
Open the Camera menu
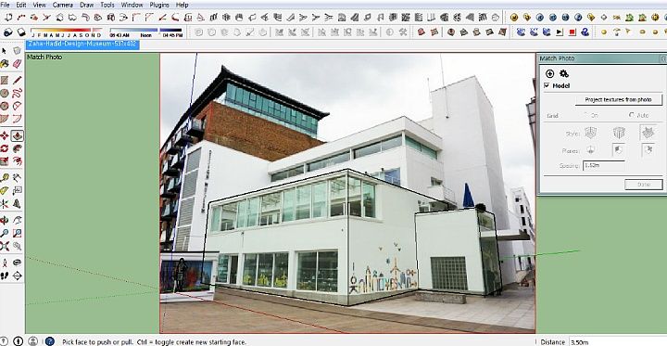point(63,5)
